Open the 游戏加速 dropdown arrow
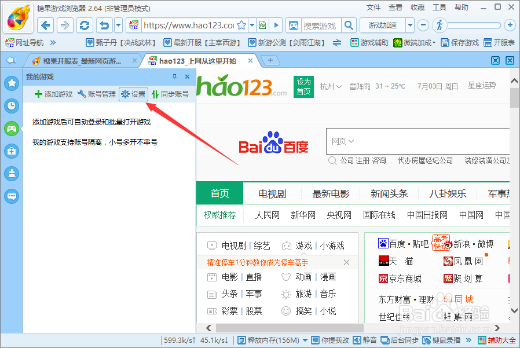Image resolution: width=520 pixels, height=348 pixels. tap(410, 25)
